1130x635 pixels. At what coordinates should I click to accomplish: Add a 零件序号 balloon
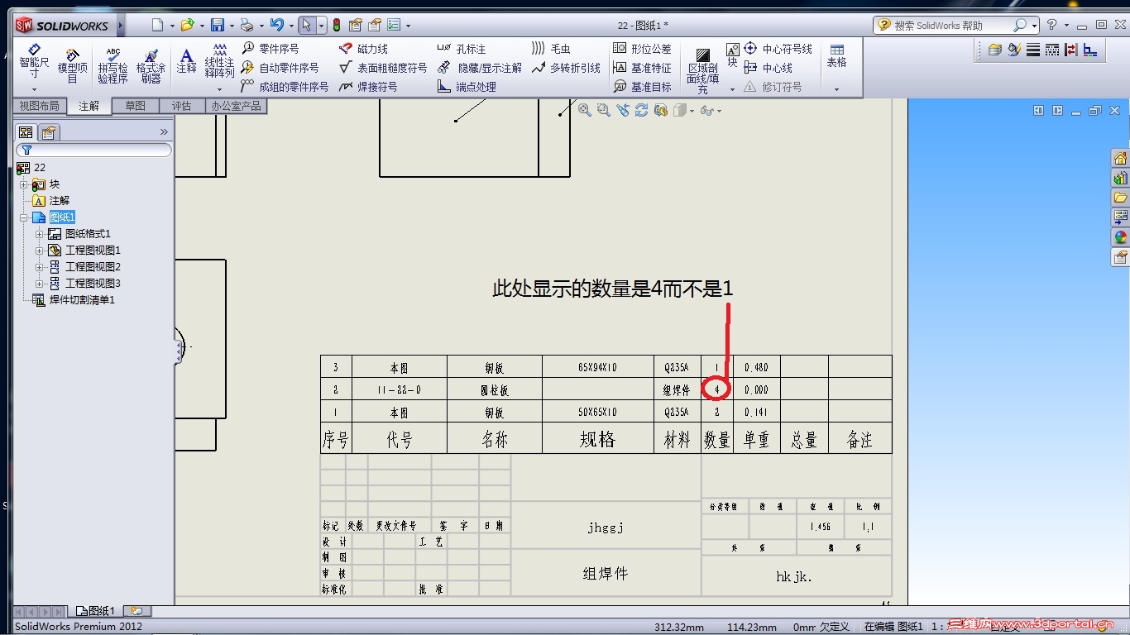click(x=270, y=49)
